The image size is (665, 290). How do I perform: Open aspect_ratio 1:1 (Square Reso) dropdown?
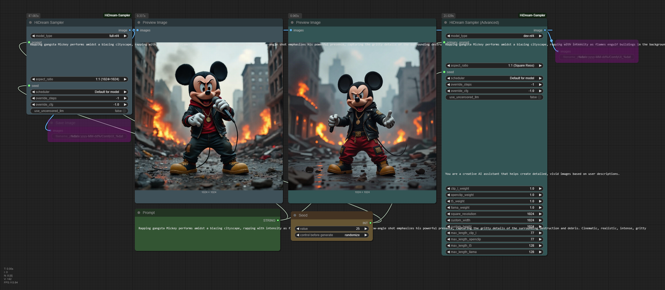tap(494, 66)
